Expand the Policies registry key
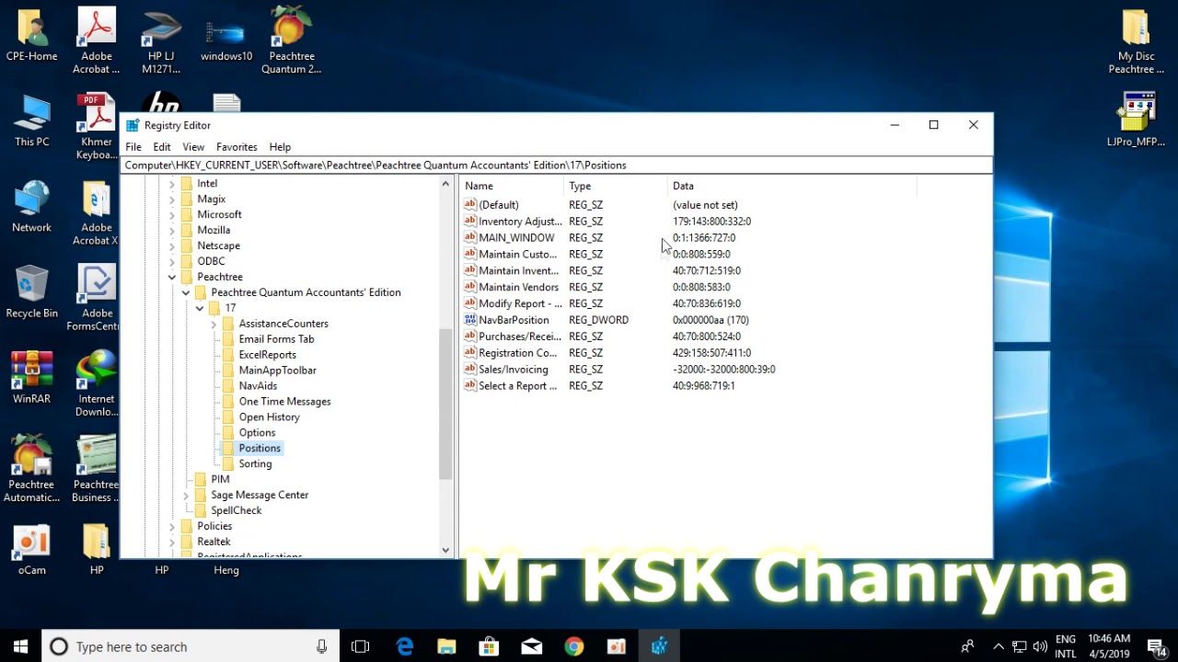 [x=172, y=526]
